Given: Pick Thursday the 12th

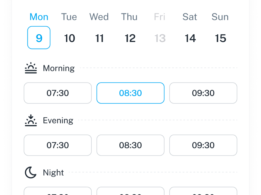Looking at the screenshot, I should pyautogui.click(x=130, y=38).
